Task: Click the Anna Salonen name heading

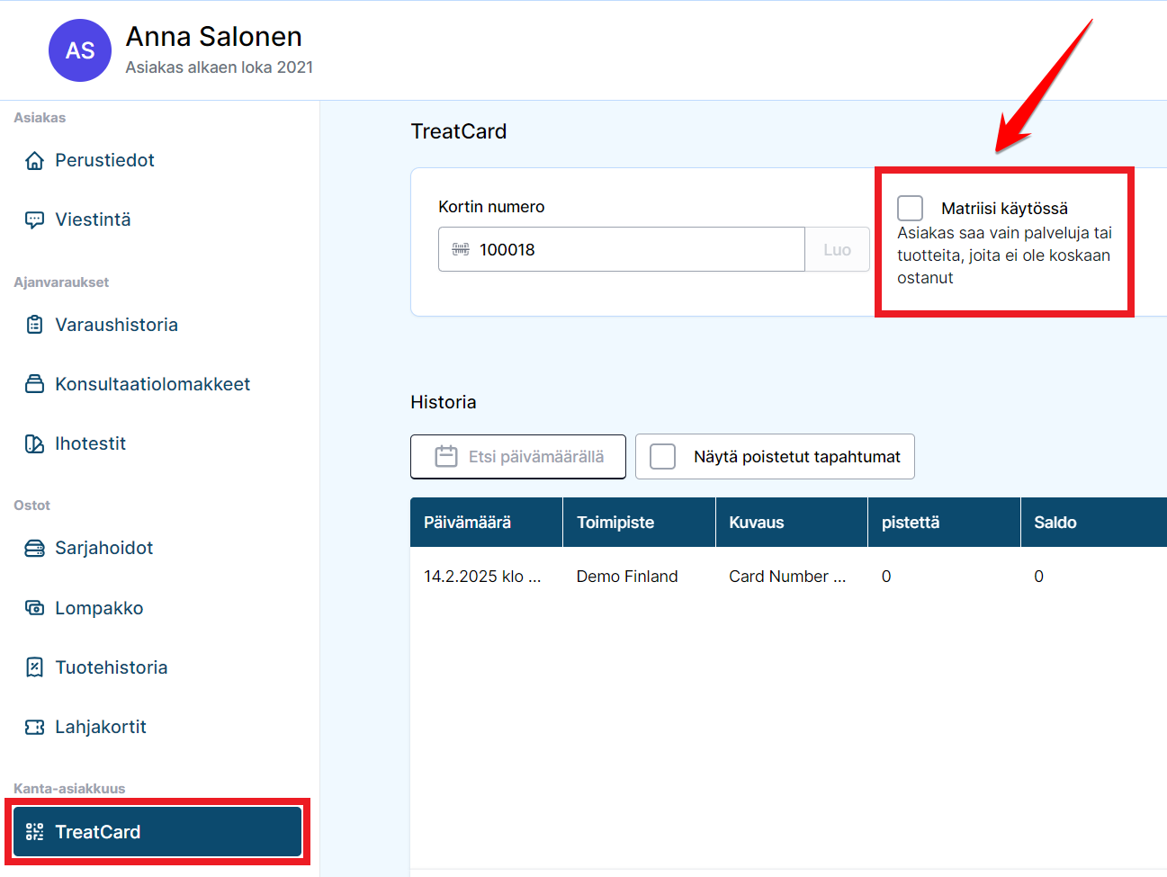Action: 214,36
